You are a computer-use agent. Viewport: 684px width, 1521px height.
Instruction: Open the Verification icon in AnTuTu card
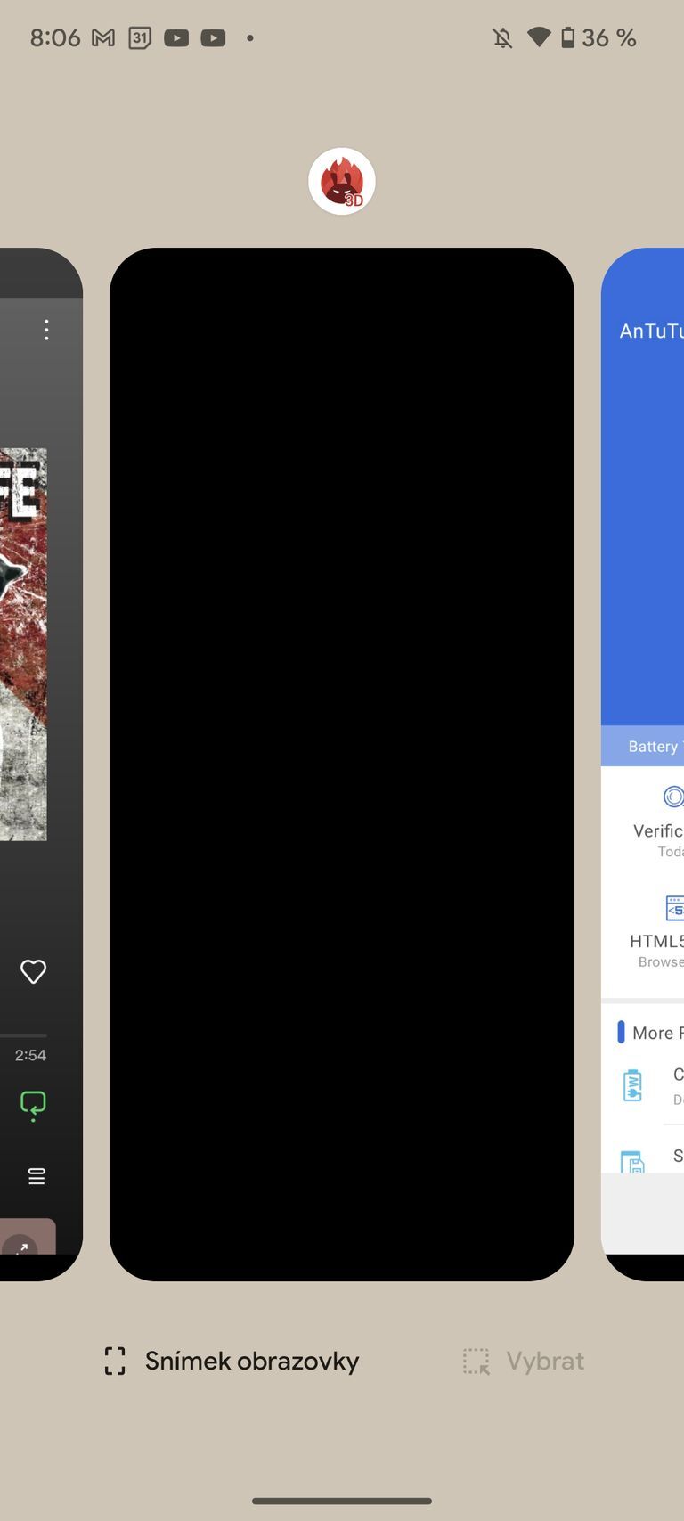point(673,797)
